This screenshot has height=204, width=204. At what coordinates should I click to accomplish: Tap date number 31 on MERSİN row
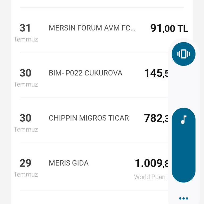click(x=25, y=28)
